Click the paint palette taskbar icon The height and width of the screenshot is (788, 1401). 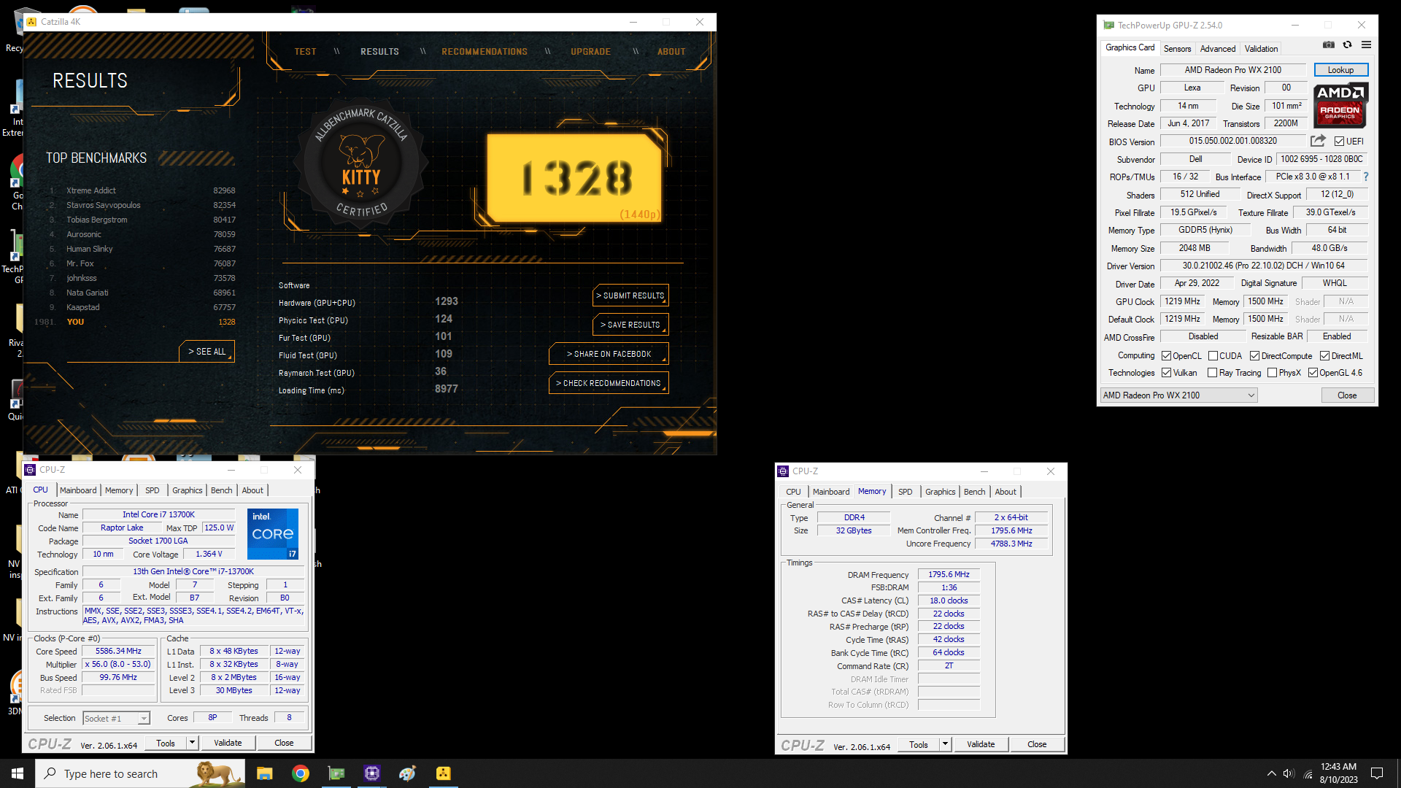408,773
